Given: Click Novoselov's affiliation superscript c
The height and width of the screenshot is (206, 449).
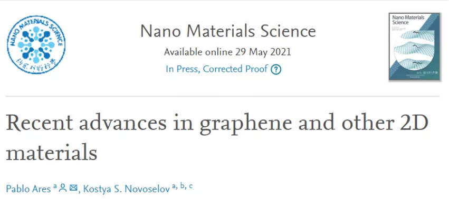Looking at the screenshot, I should pyautogui.click(x=190, y=186).
